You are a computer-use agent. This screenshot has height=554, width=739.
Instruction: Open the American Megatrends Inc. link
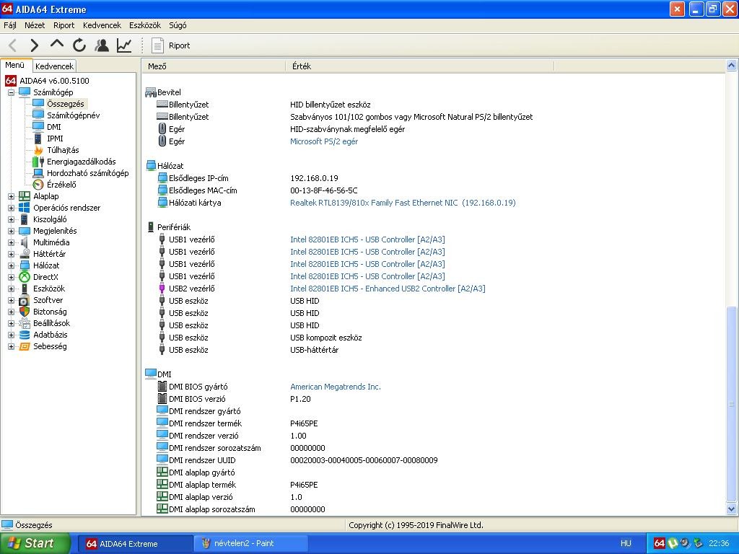335,387
